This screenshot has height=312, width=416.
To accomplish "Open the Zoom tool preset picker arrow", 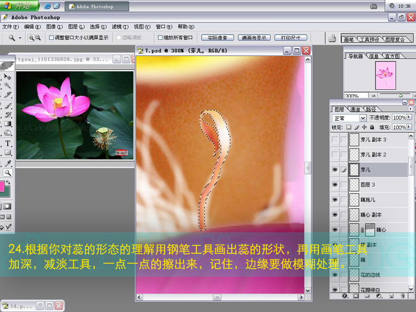I will tap(20, 38).
